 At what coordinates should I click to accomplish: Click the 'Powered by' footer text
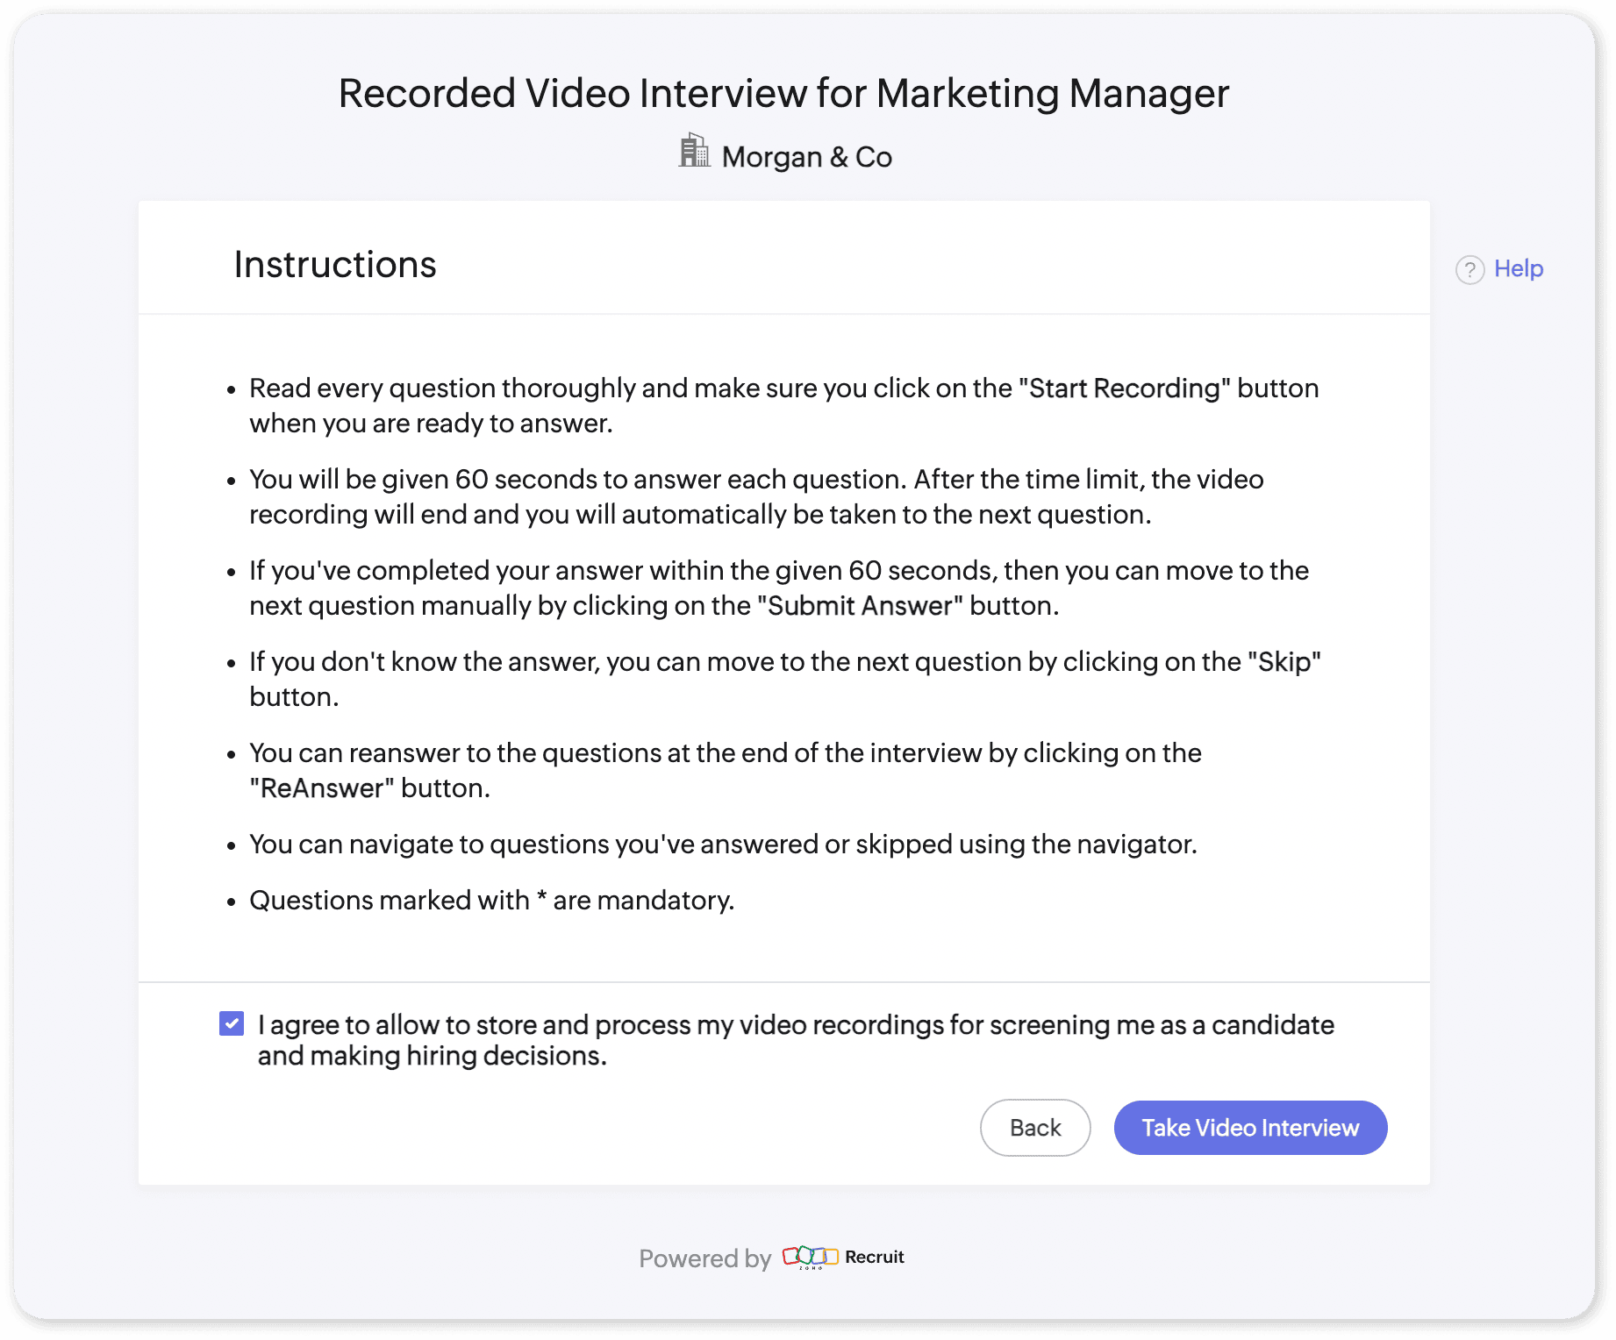click(704, 1258)
